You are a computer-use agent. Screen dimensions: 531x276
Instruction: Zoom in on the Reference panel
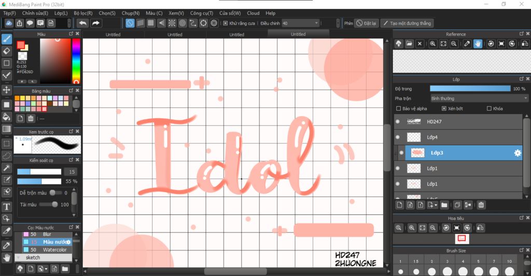tap(433, 44)
